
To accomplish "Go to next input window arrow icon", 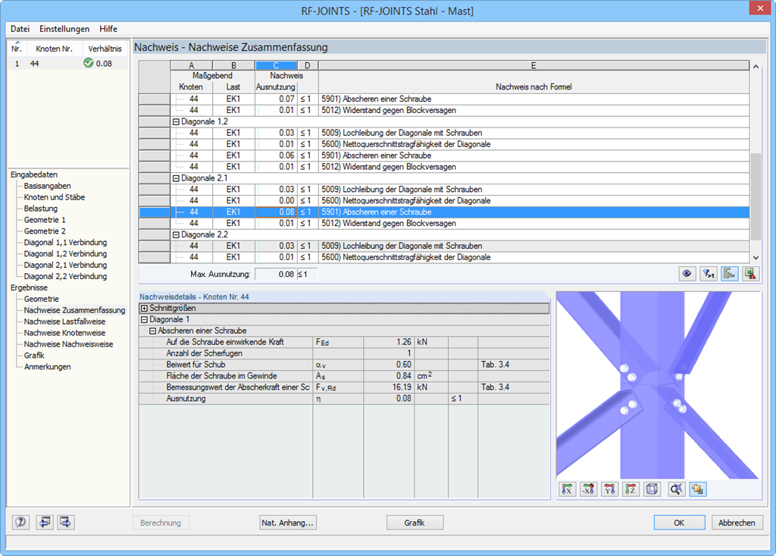I will (66, 522).
